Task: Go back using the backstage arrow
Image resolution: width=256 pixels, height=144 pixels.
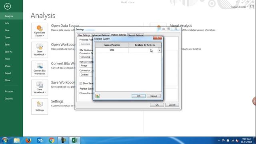Action: click(x=8, y=6)
